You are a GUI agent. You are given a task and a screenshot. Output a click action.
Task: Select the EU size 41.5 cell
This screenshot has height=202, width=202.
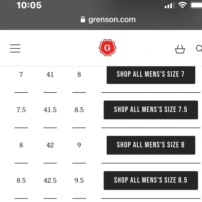point(50,110)
